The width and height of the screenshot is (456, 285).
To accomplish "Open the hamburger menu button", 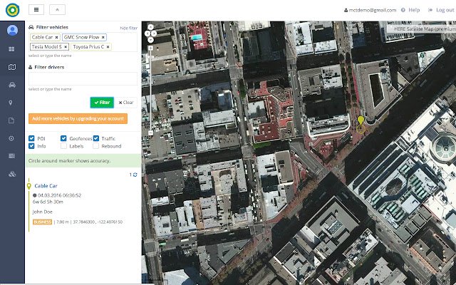I will 36,9.
